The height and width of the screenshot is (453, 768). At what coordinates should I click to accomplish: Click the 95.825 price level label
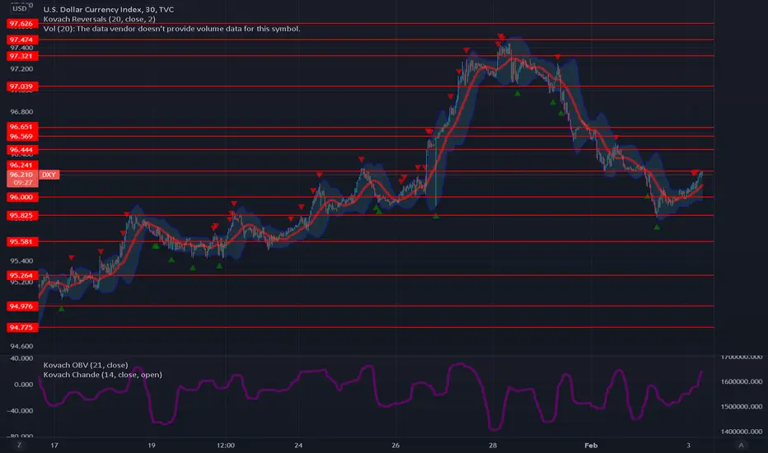(22, 216)
